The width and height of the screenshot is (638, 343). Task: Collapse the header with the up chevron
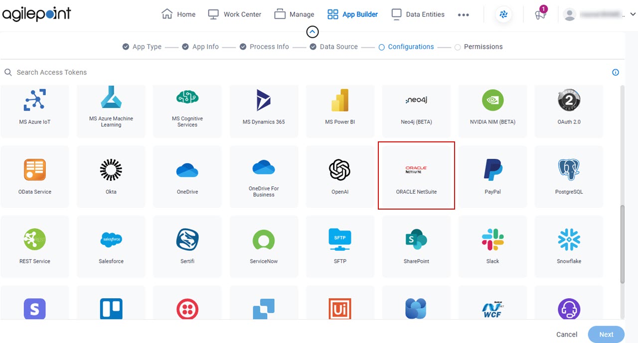312,32
